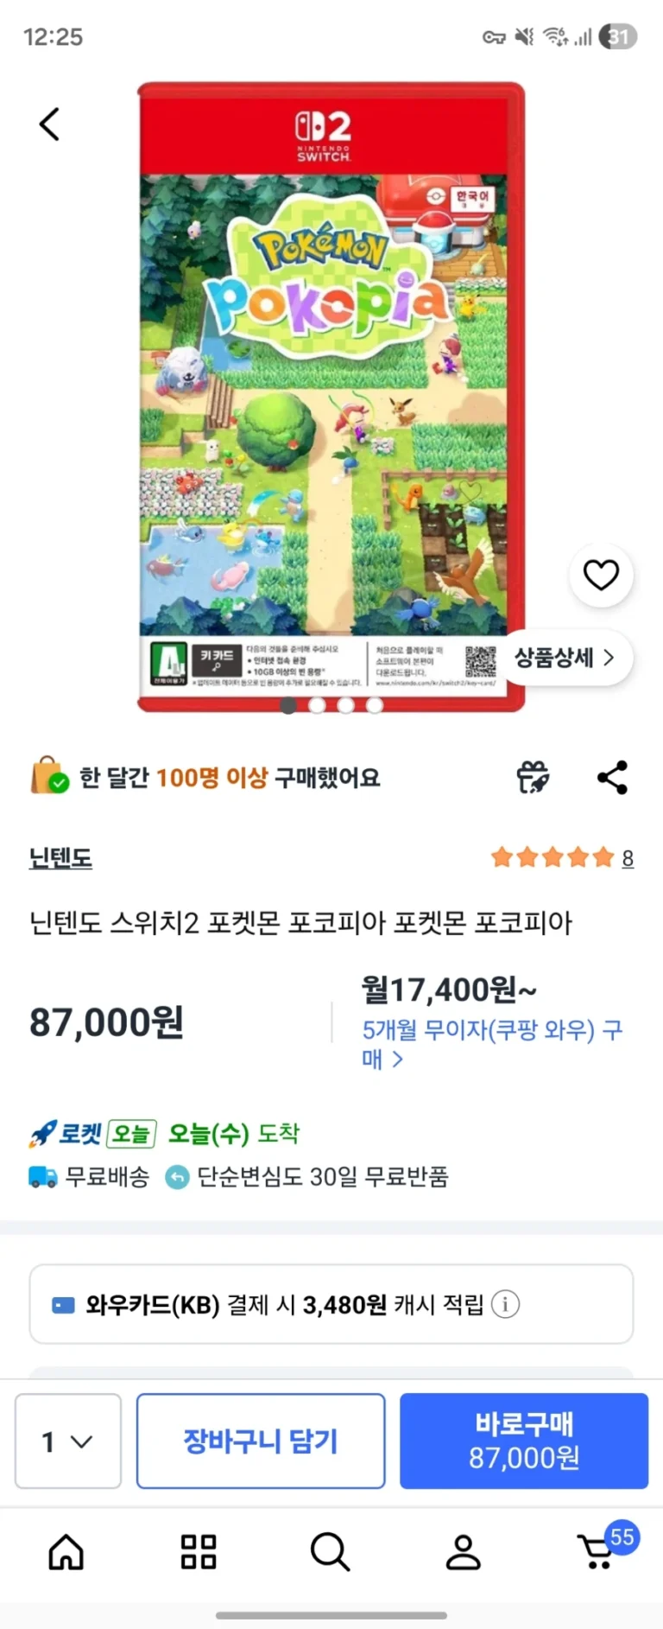Open the category grid icon

pyautogui.click(x=199, y=1552)
